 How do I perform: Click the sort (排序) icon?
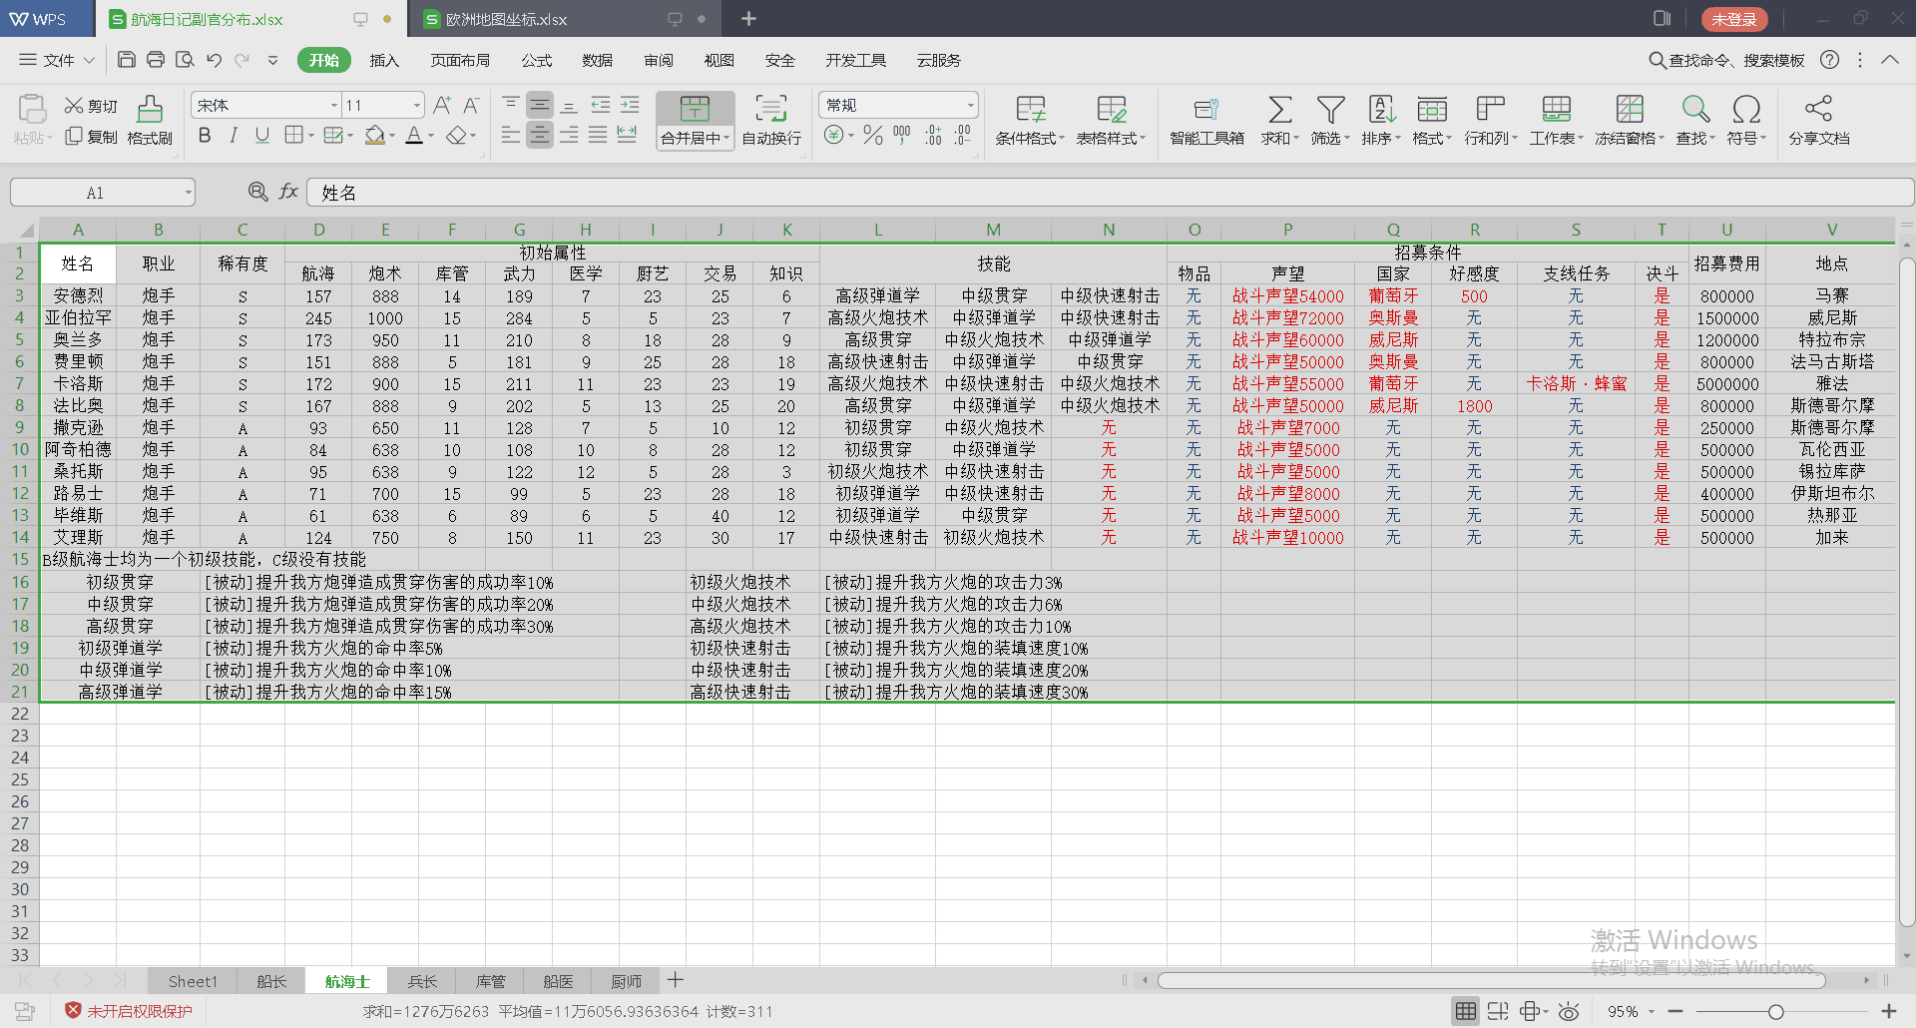1382,108
